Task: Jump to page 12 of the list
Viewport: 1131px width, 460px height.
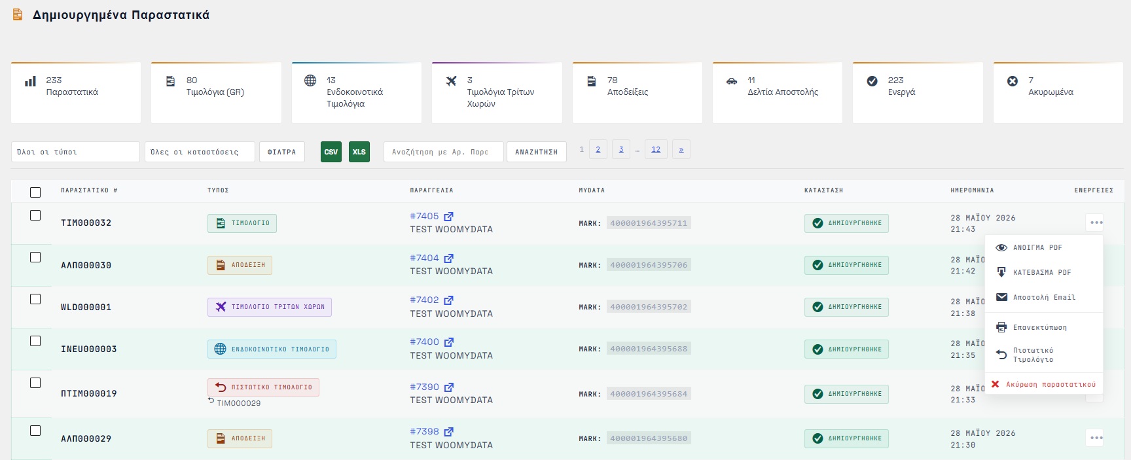Action: pos(656,149)
